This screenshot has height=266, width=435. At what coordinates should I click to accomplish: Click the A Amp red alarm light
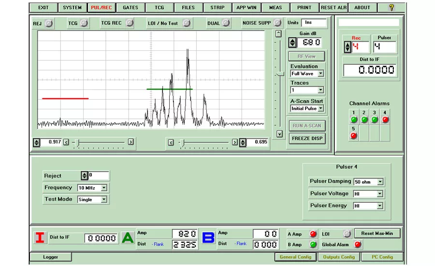(x=313, y=234)
